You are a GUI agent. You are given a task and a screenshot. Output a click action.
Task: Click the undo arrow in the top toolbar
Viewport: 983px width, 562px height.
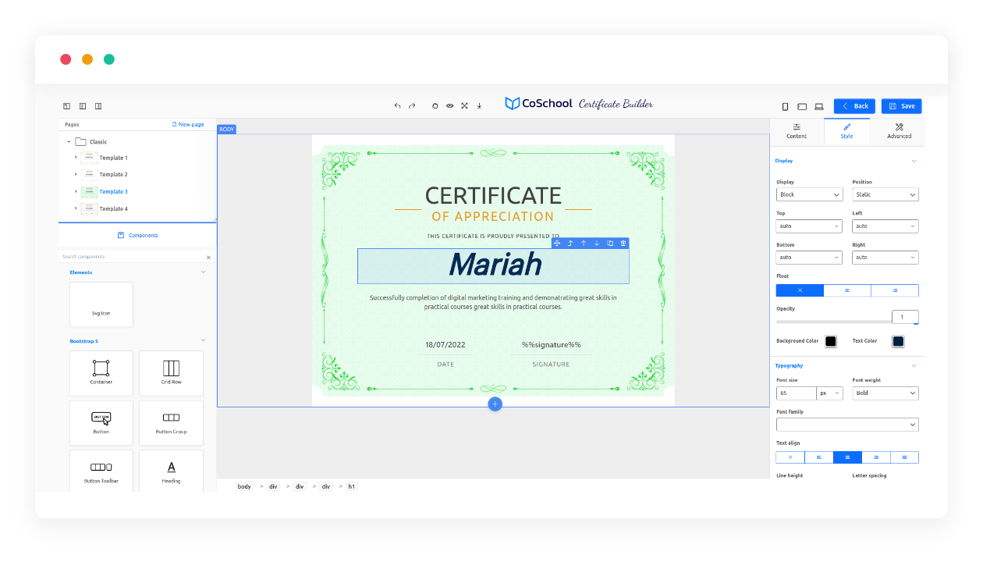pyautogui.click(x=397, y=106)
